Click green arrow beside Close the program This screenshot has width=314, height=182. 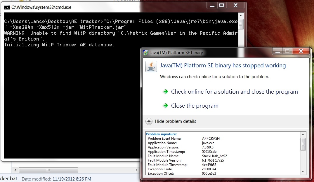(x=166, y=105)
